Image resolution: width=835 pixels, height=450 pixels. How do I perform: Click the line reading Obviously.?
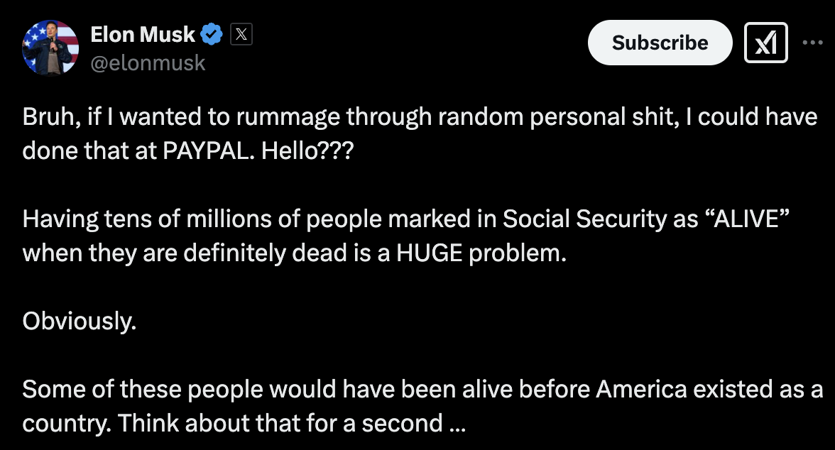pyautogui.click(x=79, y=321)
